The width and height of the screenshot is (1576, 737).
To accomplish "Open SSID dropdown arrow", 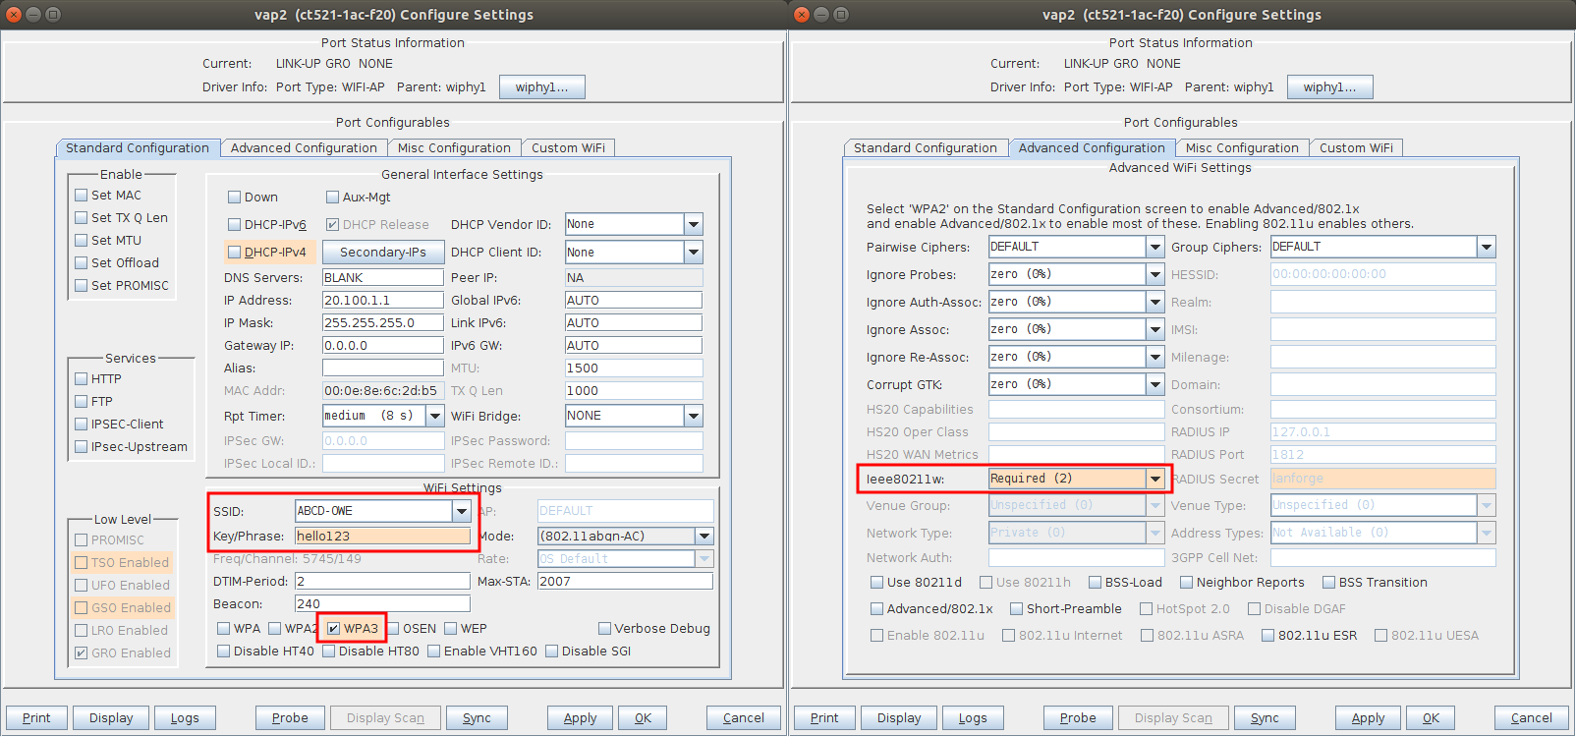I will point(461,511).
